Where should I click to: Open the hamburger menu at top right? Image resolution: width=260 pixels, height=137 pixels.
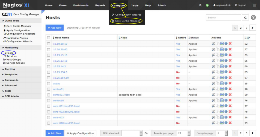[x=254, y=5]
